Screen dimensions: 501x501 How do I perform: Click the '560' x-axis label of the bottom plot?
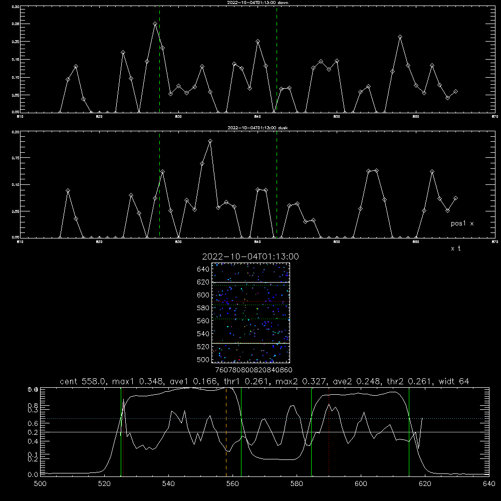(x=232, y=484)
